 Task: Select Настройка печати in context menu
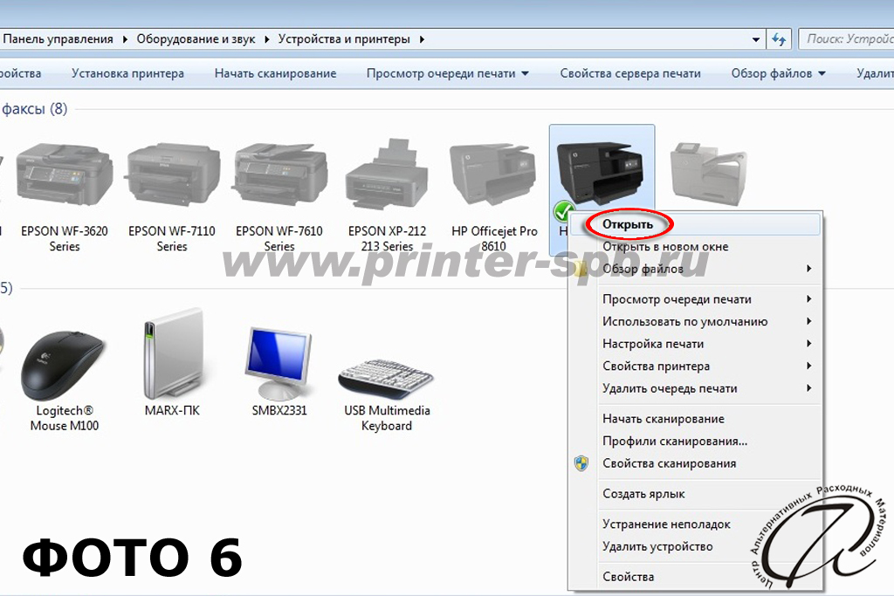tap(694, 344)
